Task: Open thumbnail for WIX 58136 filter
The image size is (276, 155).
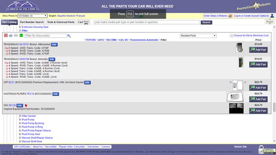Action: pos(236,108)
